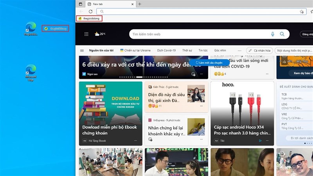Focus the browser address bar
Screen dimensions: 313x176
201,12
